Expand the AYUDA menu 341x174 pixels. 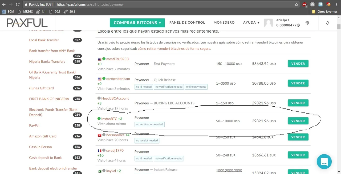tap(251, 23)
